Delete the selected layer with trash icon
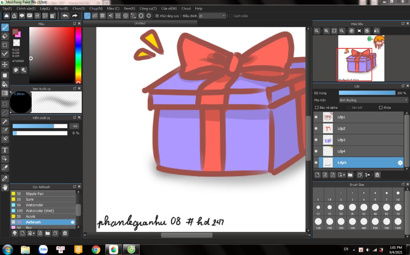Image resolution: width=410 pixels, height=255 pixels. coord(377,175)
